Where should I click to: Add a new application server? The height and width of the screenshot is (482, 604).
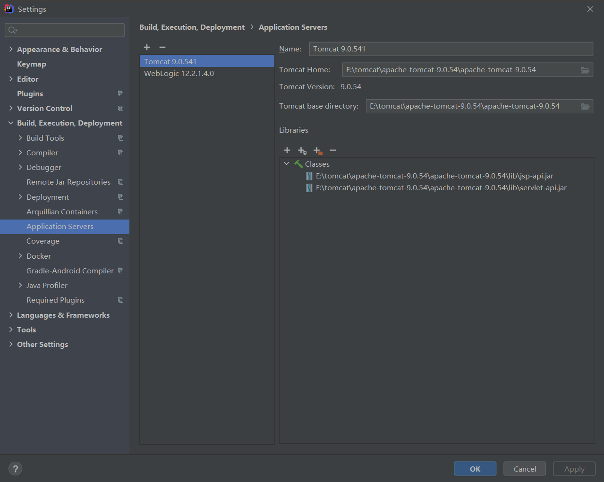[x=147, y=47]
